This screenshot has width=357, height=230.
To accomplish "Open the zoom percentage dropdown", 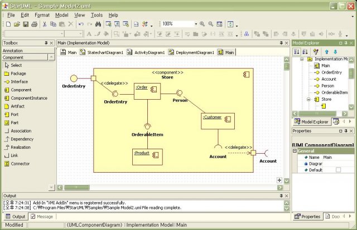I will click(196, 25).
